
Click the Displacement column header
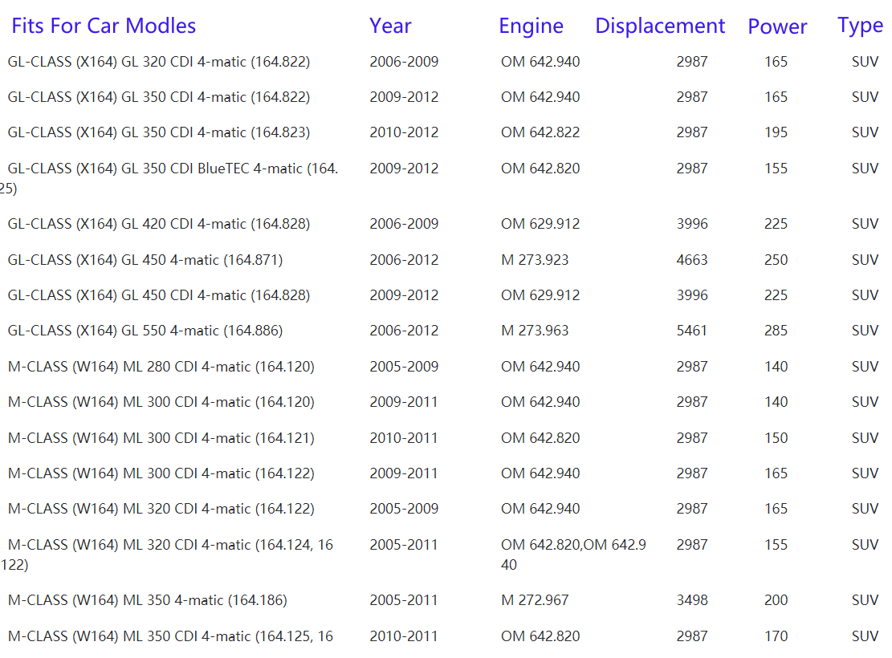(x=660, y=26)
